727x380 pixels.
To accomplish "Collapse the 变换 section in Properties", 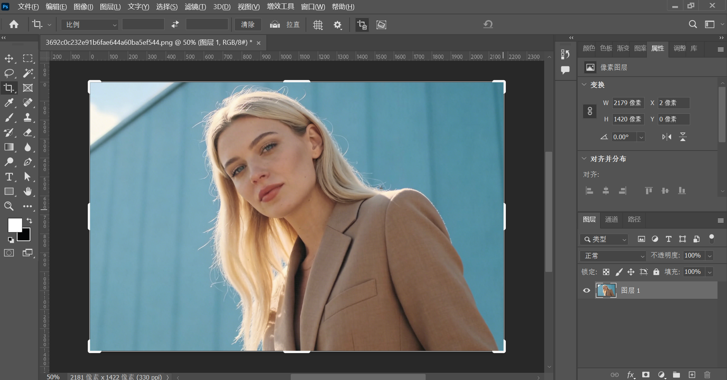I will pyautogui.click(x=584, y=85).
